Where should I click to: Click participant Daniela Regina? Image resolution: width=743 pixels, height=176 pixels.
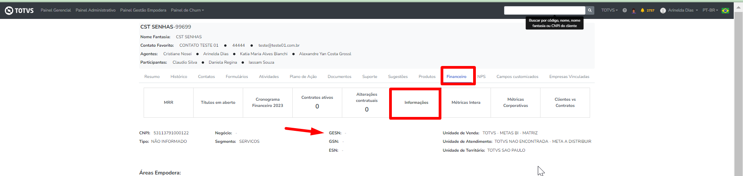click(x=223, y=62)
